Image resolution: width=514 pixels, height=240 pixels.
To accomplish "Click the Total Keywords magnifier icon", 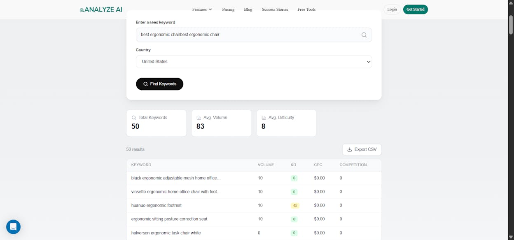I will 134,118.
